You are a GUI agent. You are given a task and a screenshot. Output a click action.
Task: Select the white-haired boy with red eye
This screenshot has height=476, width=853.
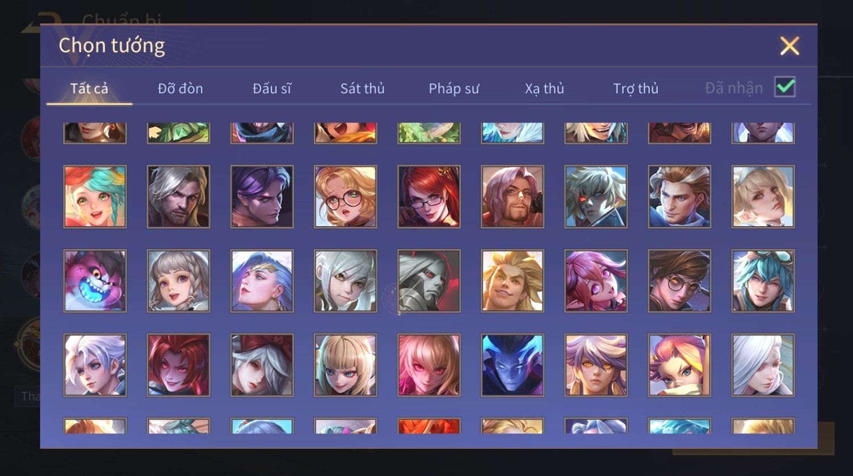(x=596, y=197)
